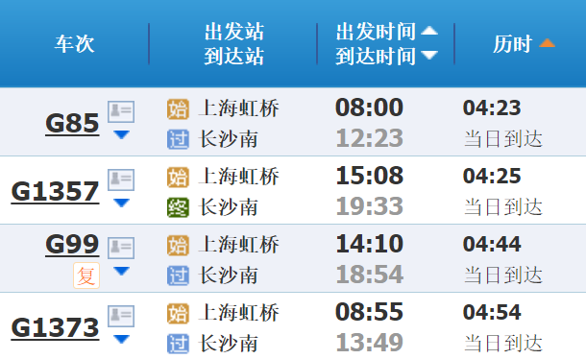Sort by 到达时间 descending arrow
Screen dimensions: 586x359
point(429,56)
